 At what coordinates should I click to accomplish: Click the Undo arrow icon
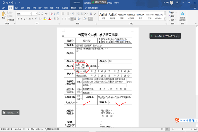pyautogui.click(x=7, y=2)
